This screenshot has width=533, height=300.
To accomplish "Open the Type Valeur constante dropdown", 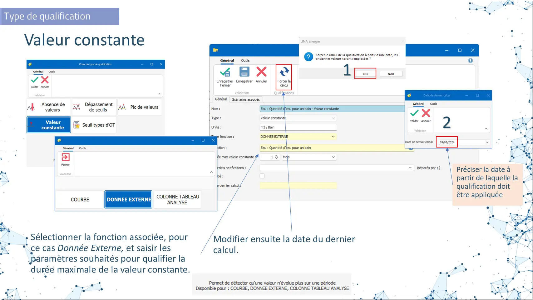I will pyautogui.click(x=333, y=118).
